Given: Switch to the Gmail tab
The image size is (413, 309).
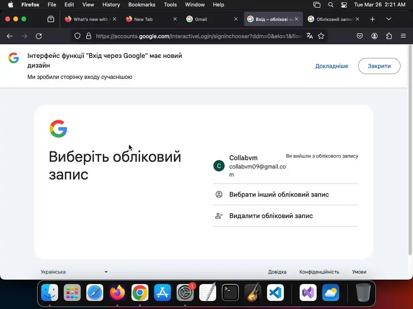Looking at the screenshot, I should pos(212,19).
